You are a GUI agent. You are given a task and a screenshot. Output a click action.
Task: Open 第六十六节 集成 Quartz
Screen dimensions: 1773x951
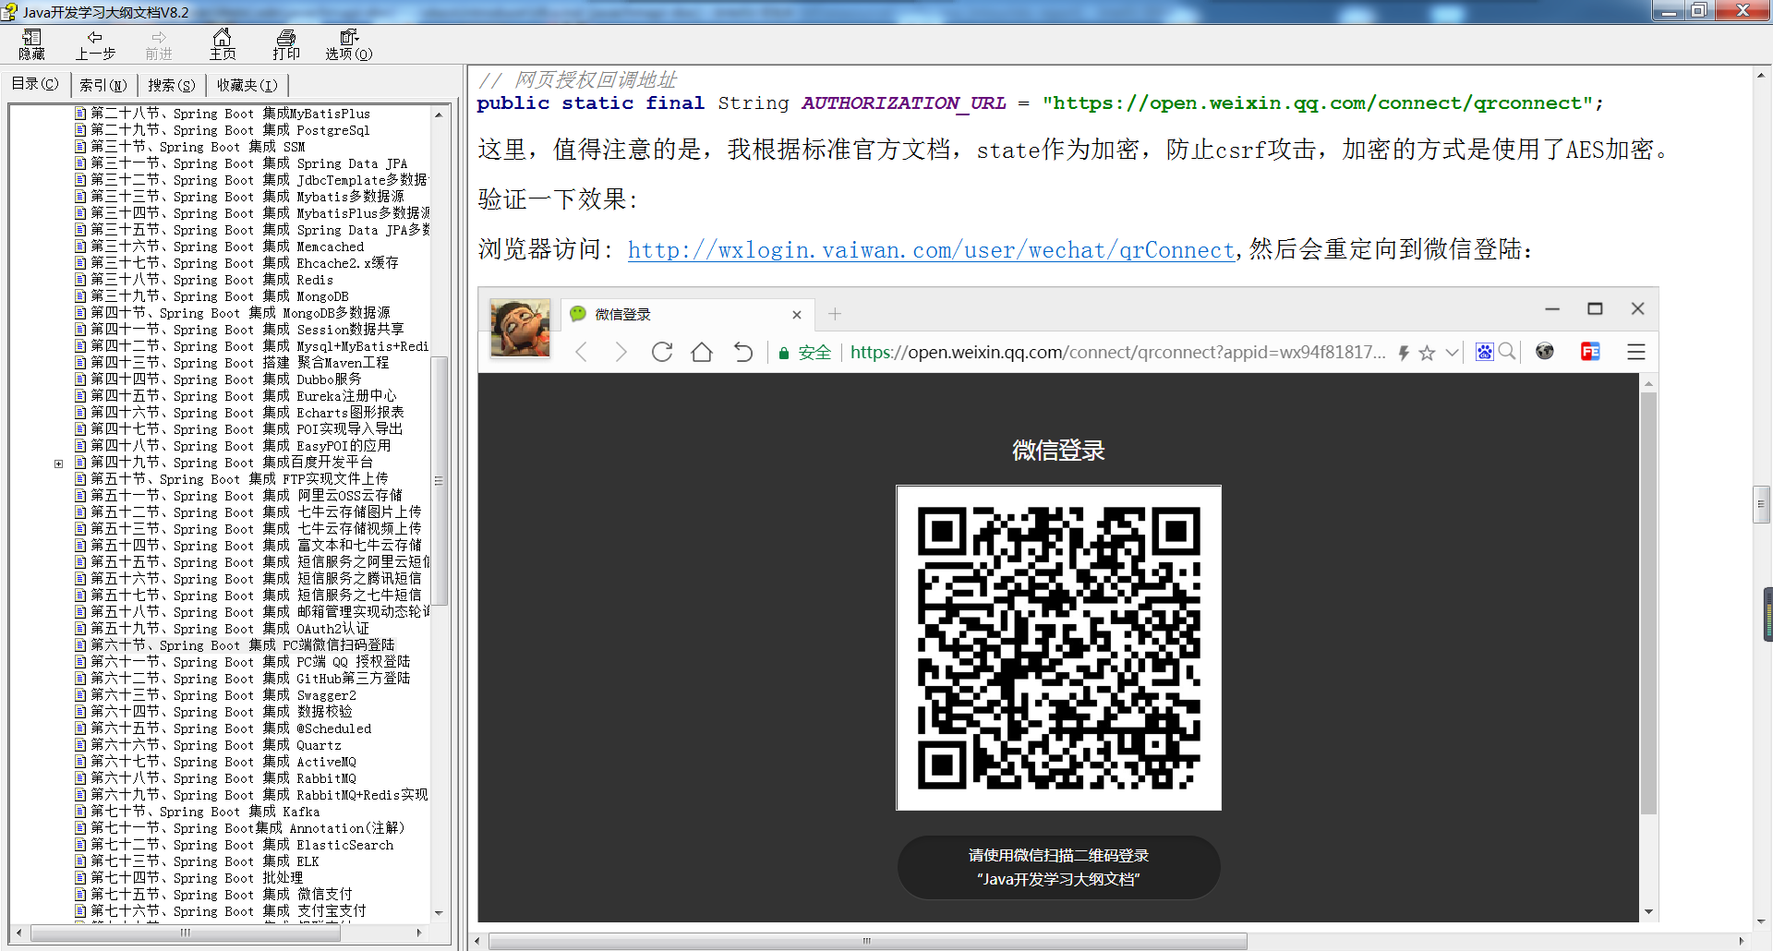[215, 745]
